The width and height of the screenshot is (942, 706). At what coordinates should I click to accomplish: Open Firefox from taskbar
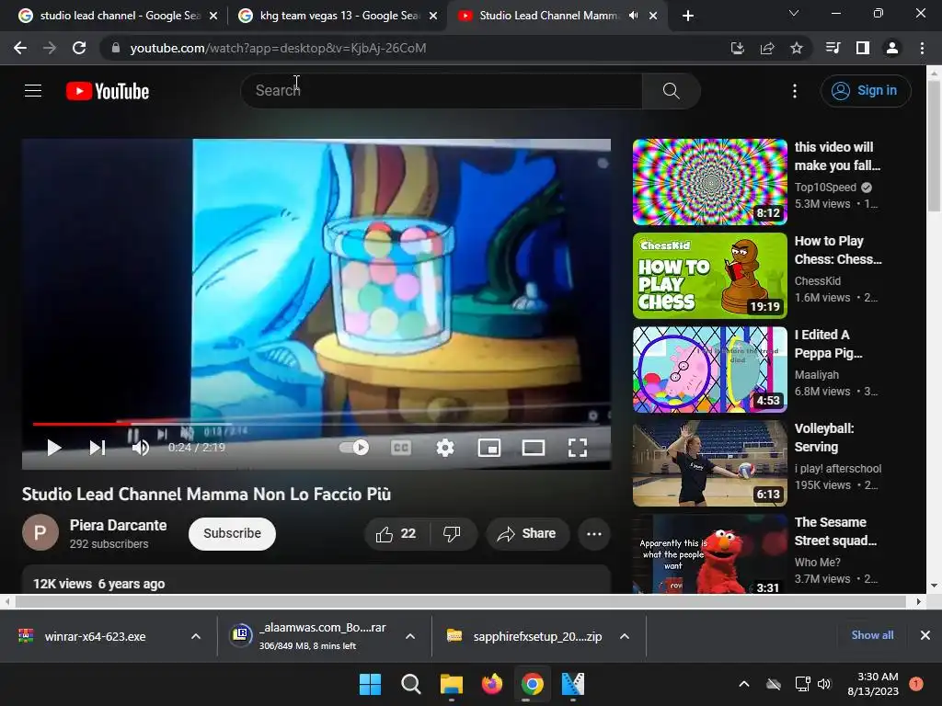coord(492,684)
